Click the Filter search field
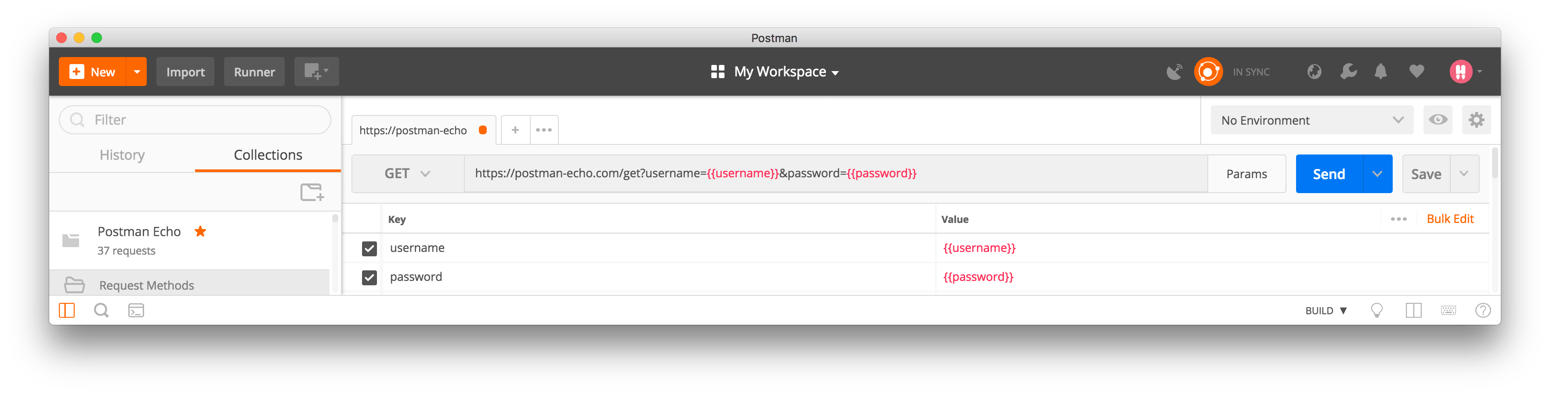Viewport: 1550px width, 395px height. [195, 120]
